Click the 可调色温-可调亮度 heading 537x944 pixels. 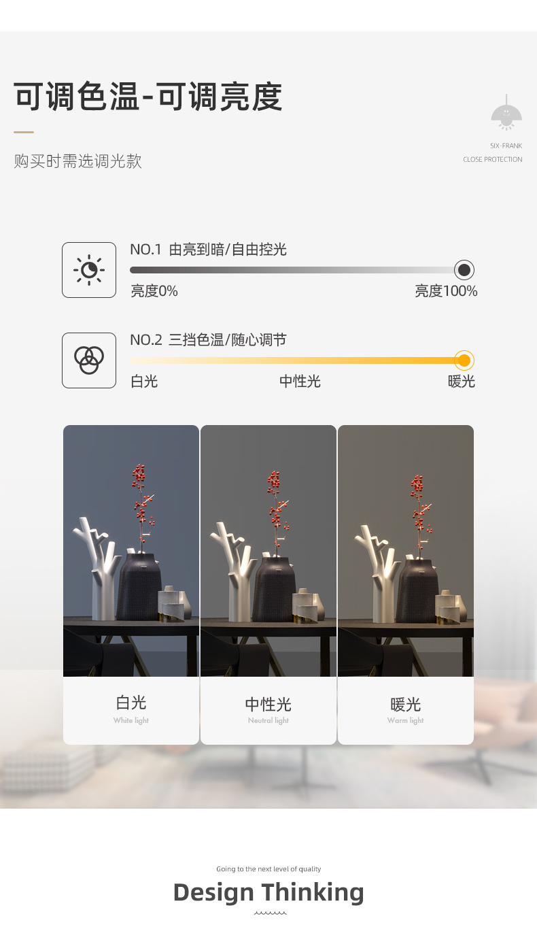(x=148, y=97)
